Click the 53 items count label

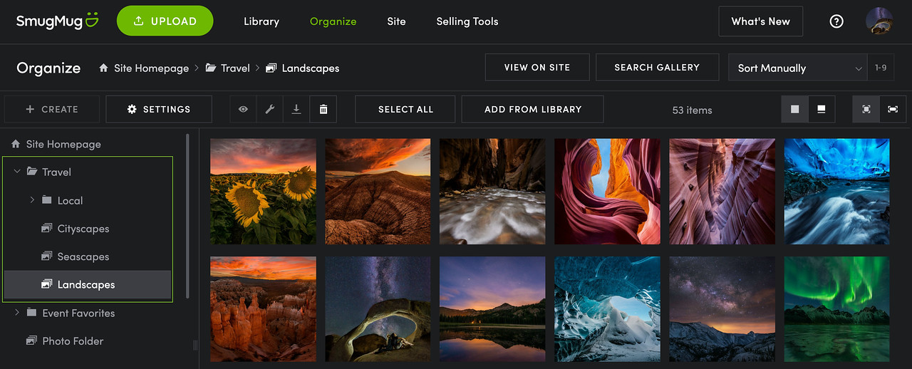click(x=692, y=110)
